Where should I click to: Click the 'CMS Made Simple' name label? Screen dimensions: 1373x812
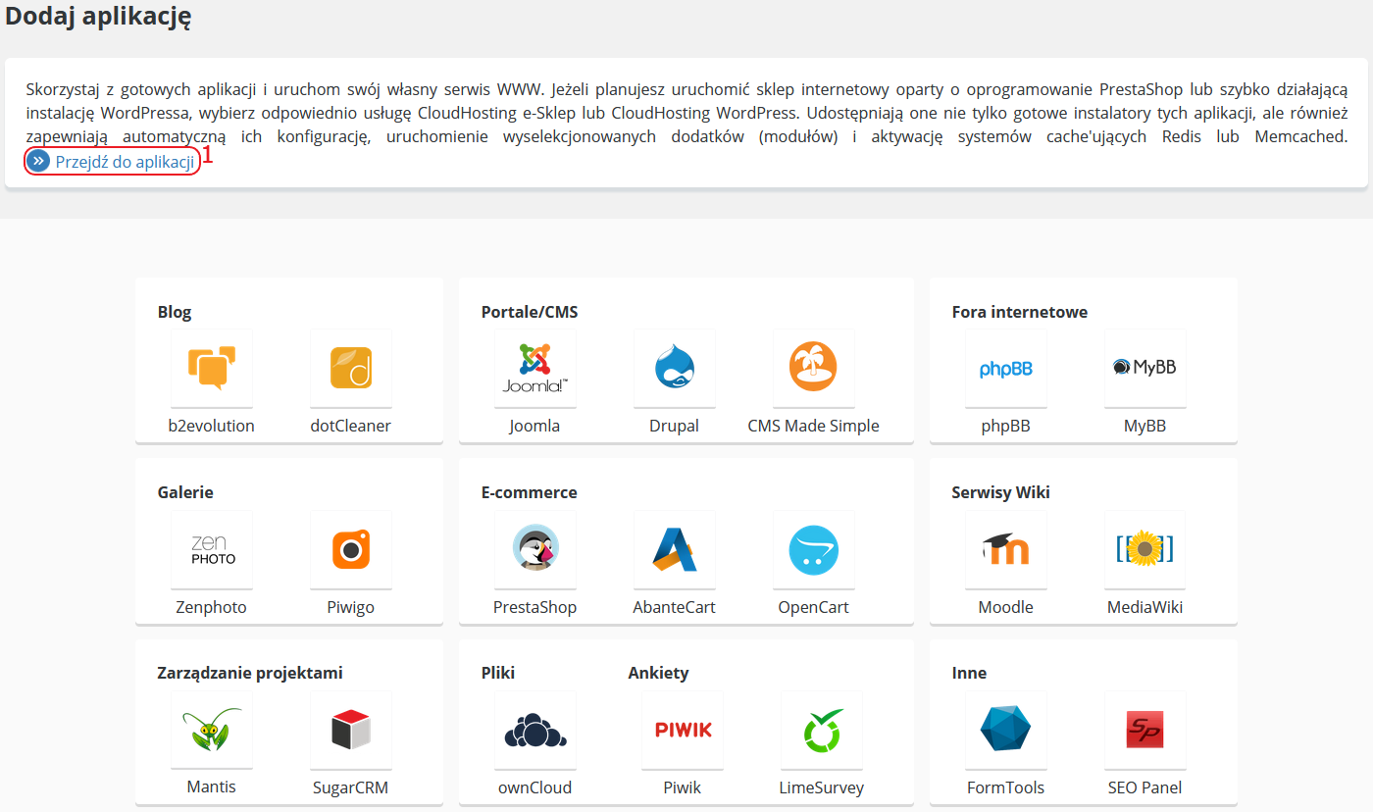tap(814, 426)
